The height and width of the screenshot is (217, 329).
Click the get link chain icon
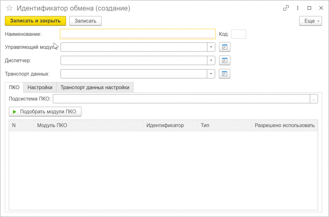(286, 8)
